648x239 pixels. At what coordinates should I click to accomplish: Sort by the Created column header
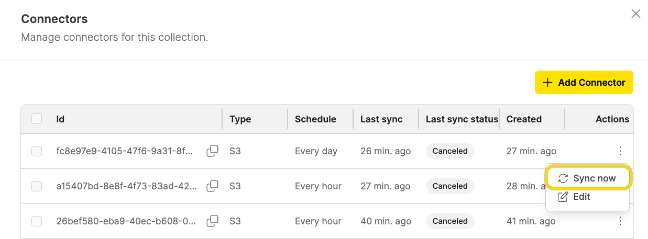pos(524,119)
